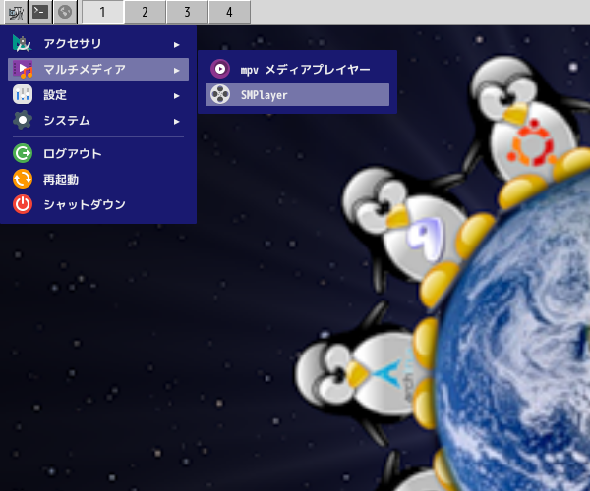Image resolution: width=590 pixels, height=491 pixels.
Task: Open the web browser globe icon in the taskbar
Action: (65, 12)
